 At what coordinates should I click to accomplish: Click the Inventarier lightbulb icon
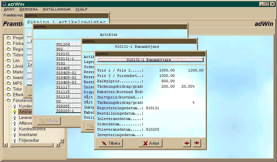(15, 135)
